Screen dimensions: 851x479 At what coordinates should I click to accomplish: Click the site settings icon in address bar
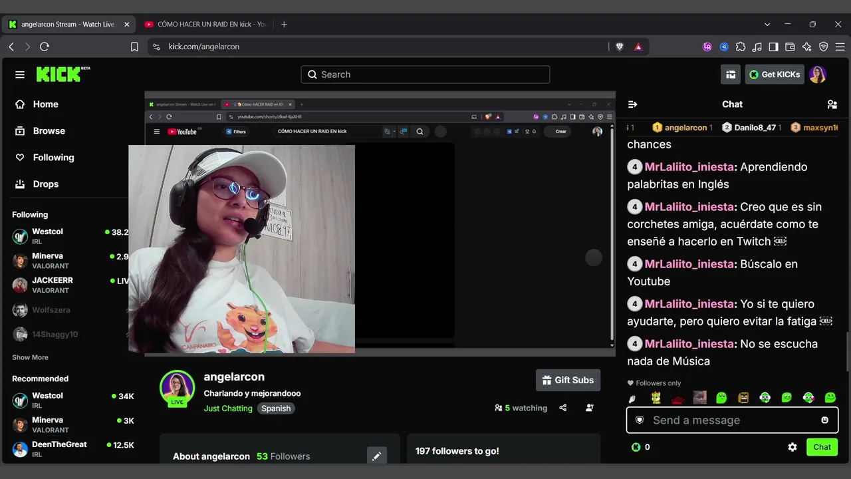point(156,47)
